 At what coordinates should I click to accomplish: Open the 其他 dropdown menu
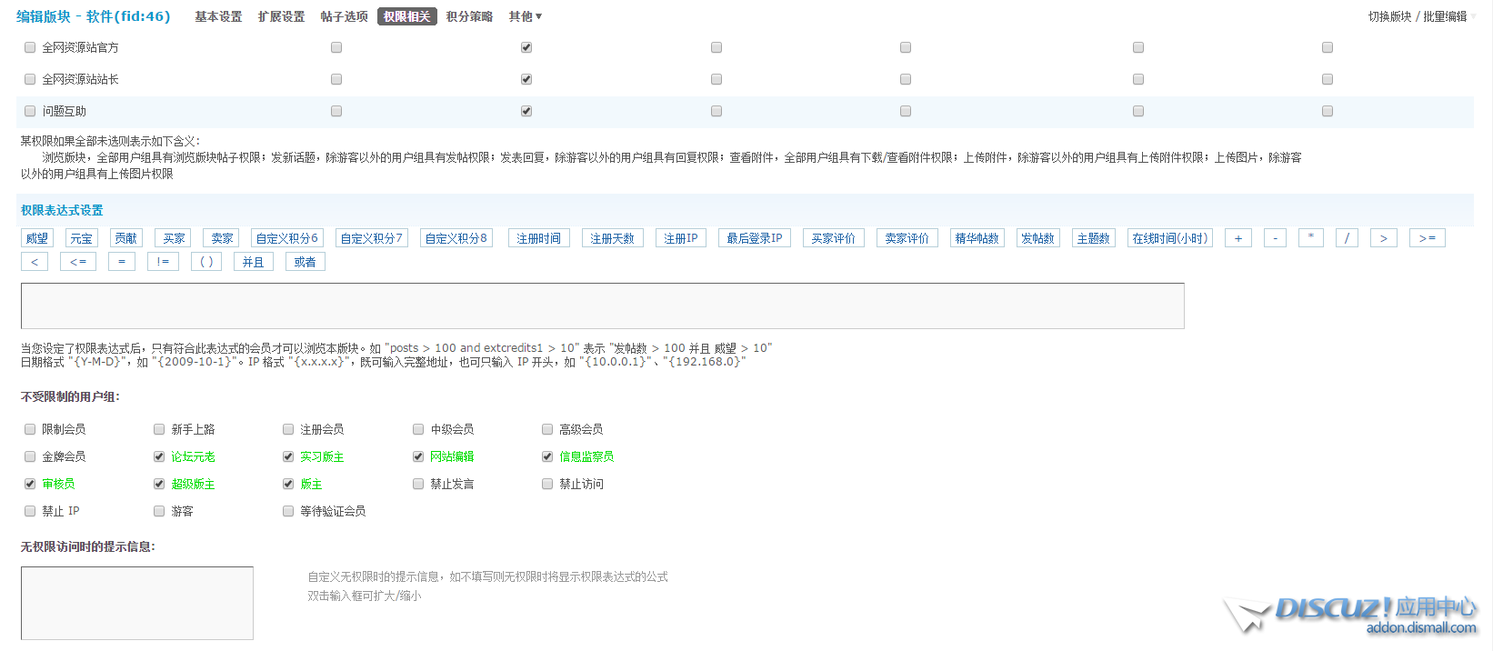(525, 16)
